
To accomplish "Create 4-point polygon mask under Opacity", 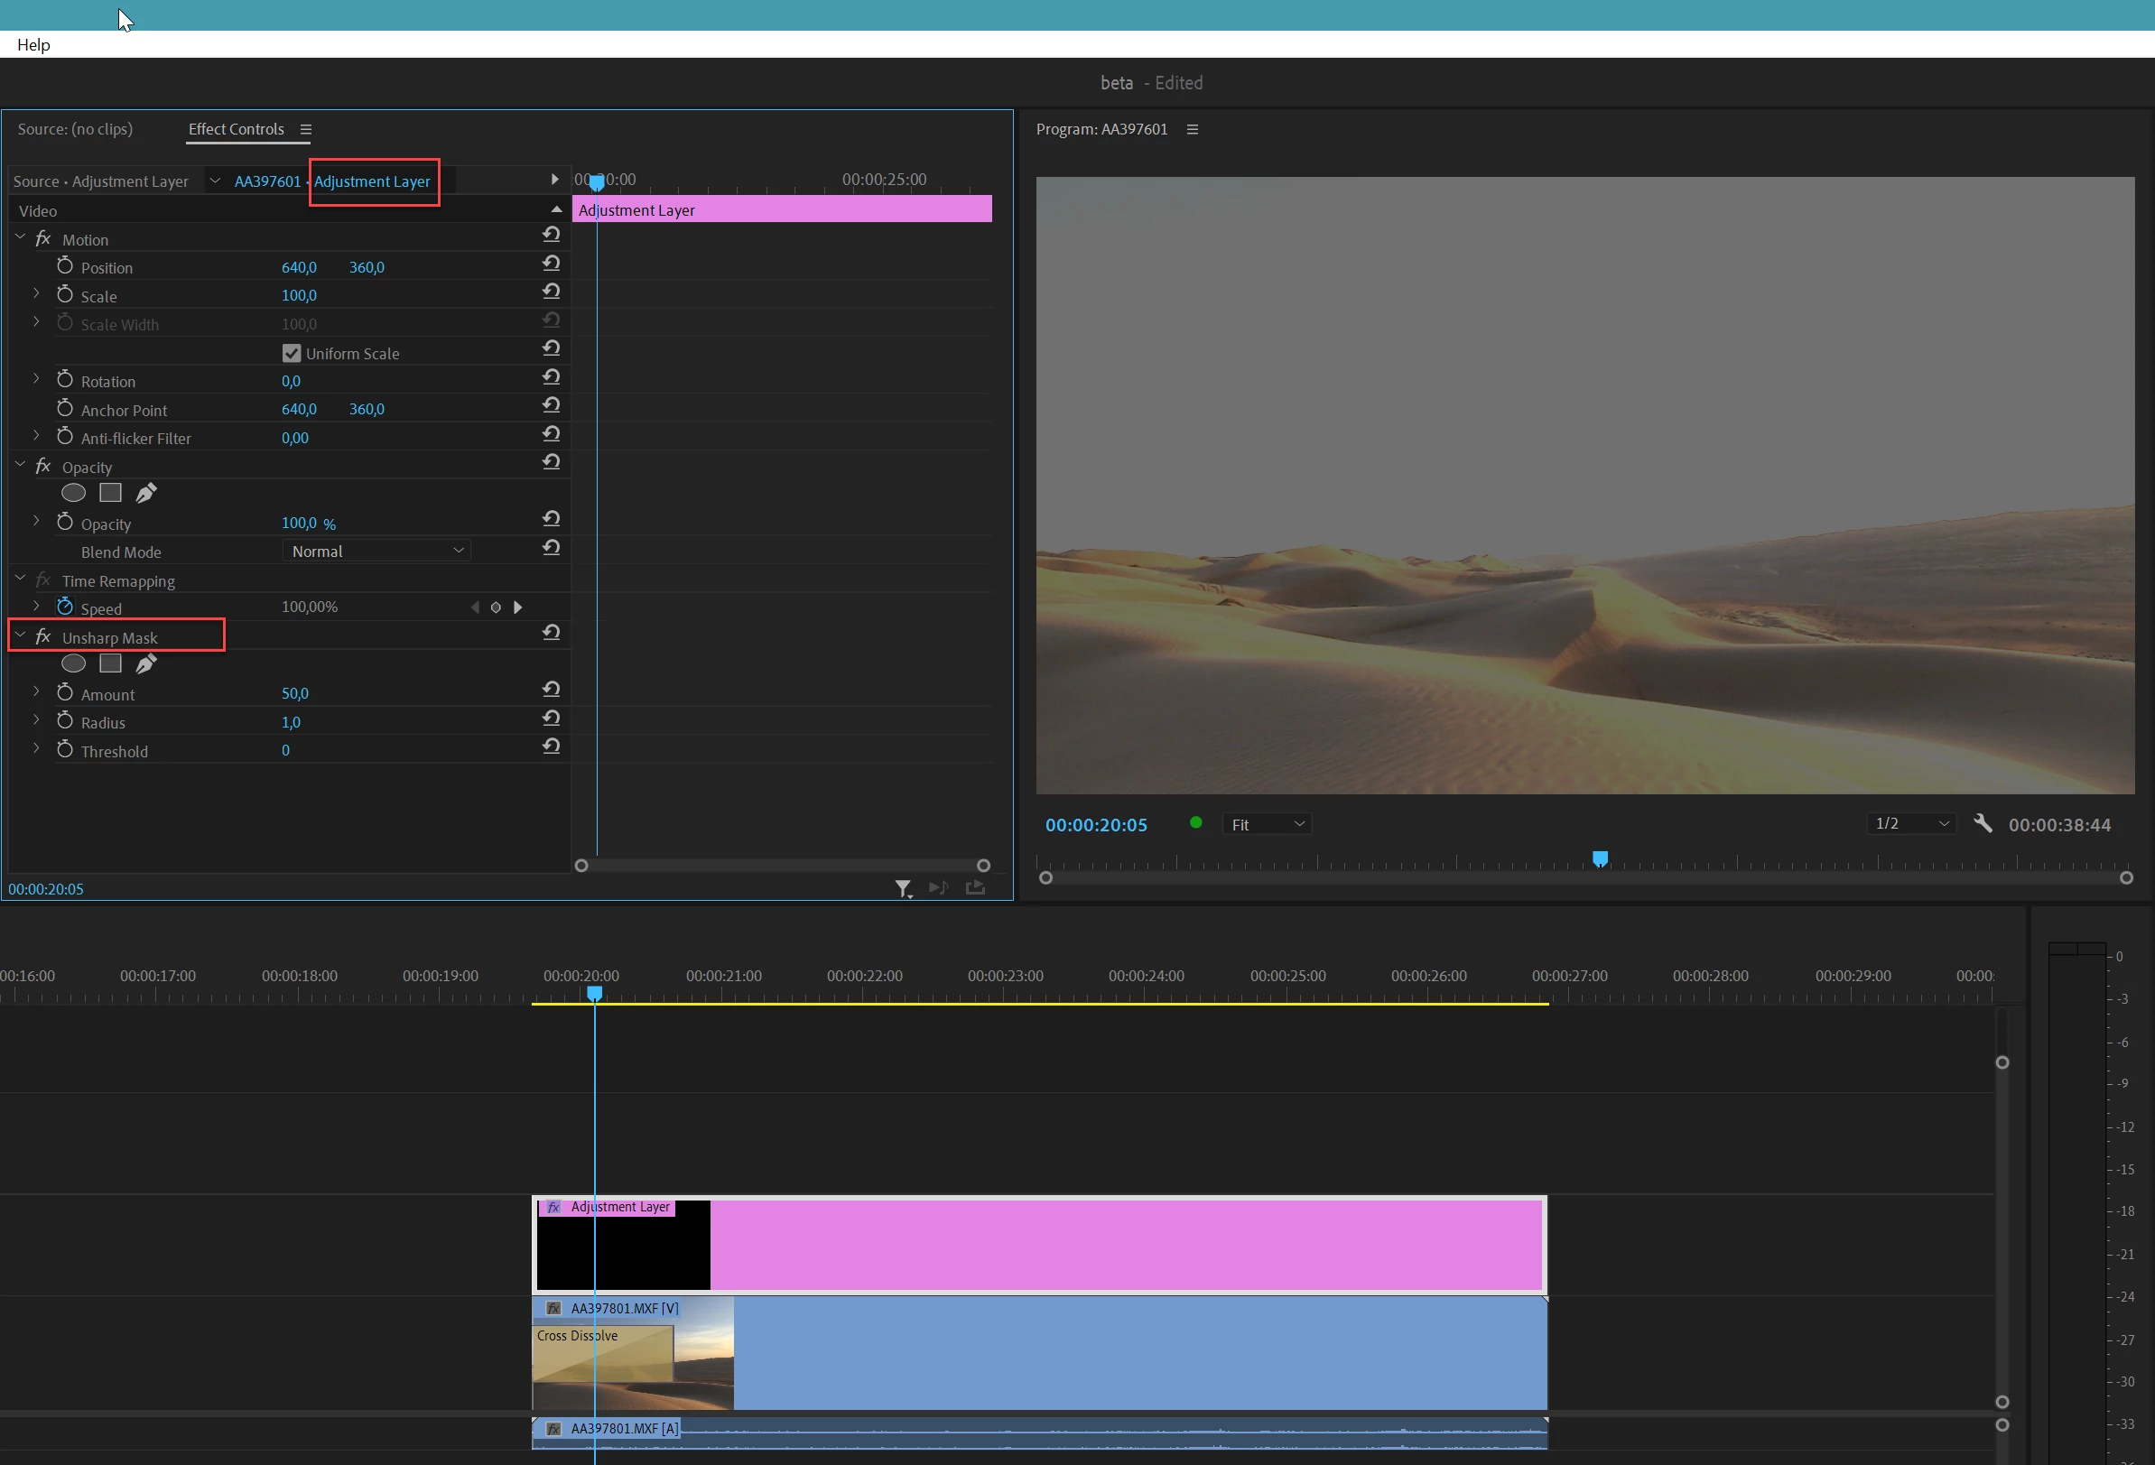I will pos(110,493).
